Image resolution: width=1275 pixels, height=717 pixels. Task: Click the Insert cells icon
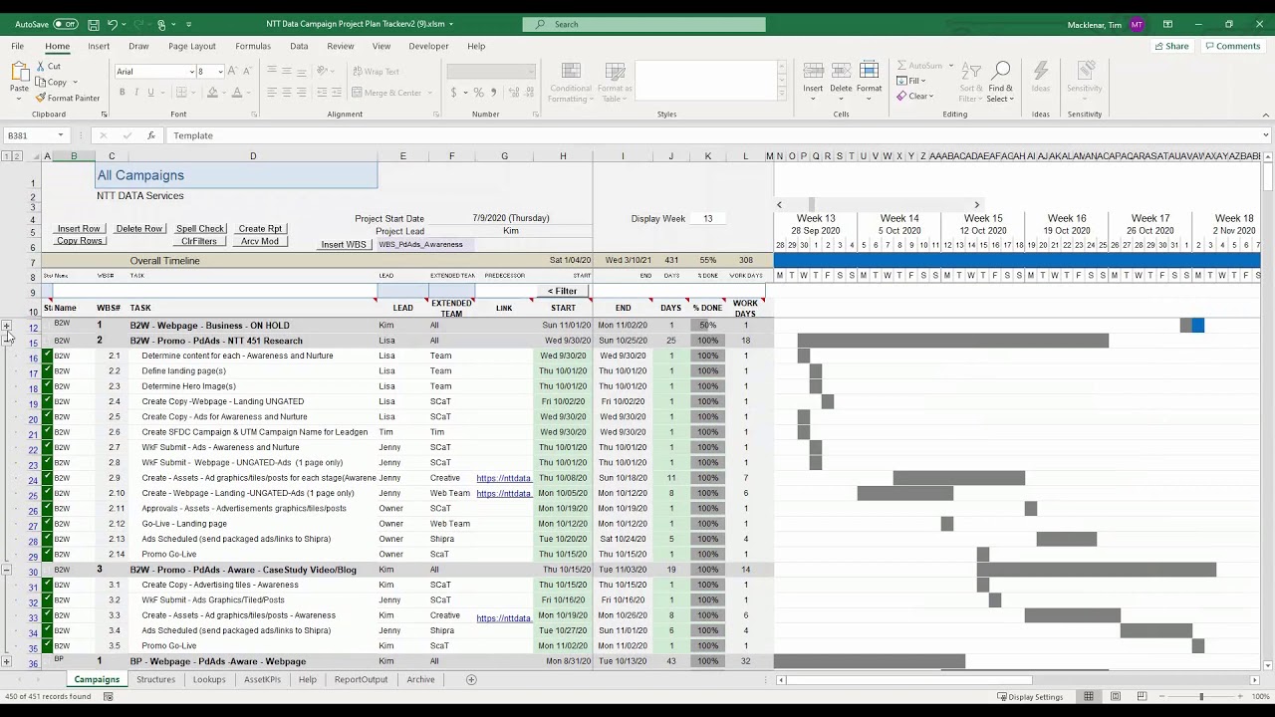click(813, 71)
